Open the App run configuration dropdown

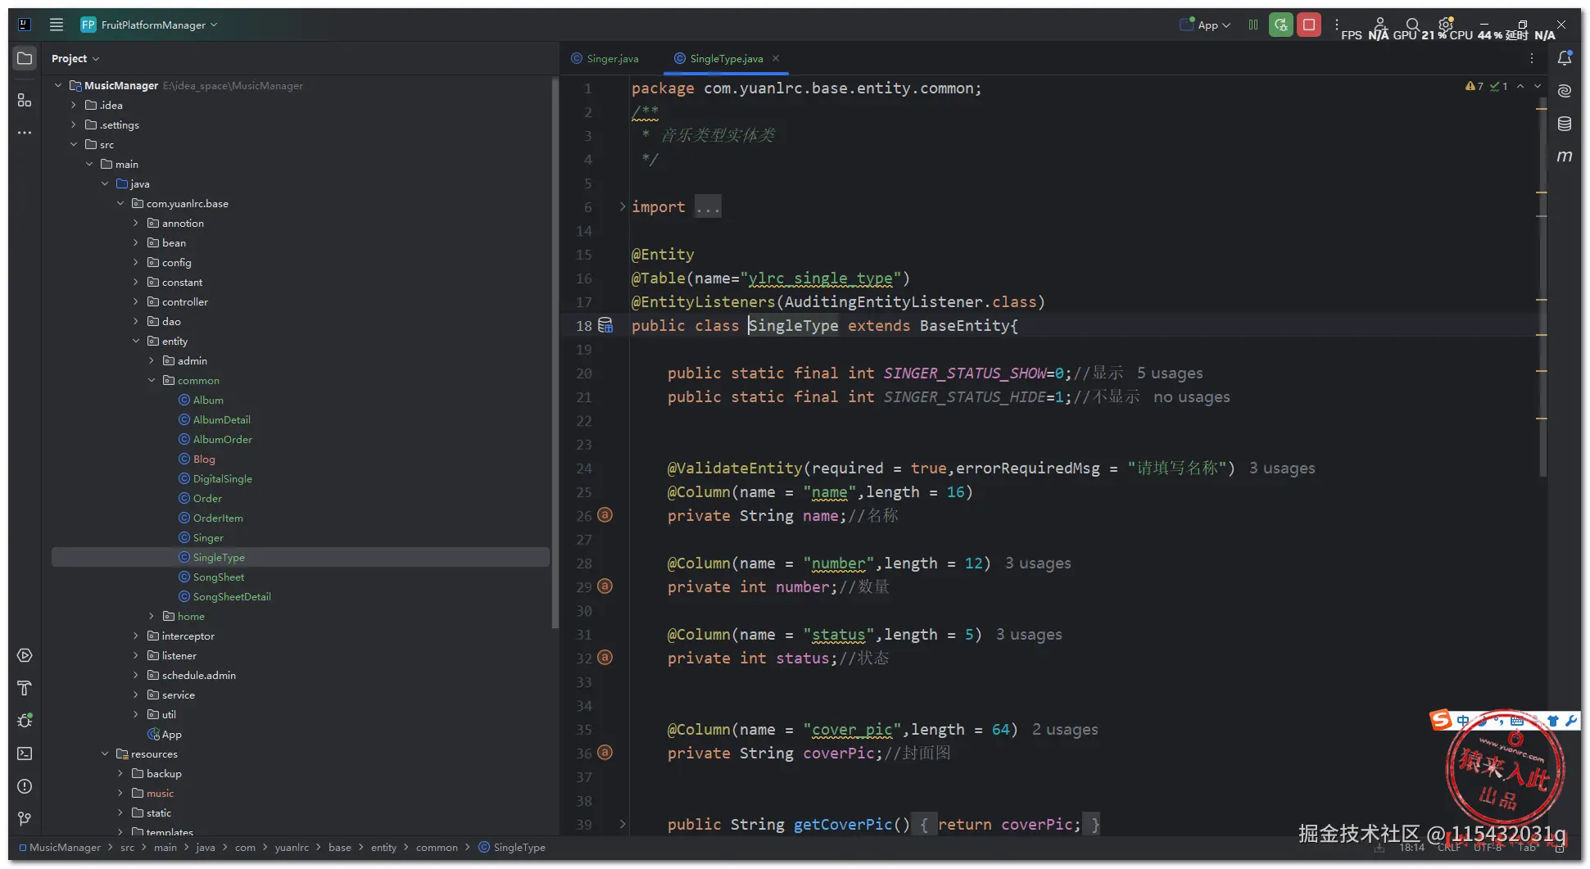[x=1204, y=25]
